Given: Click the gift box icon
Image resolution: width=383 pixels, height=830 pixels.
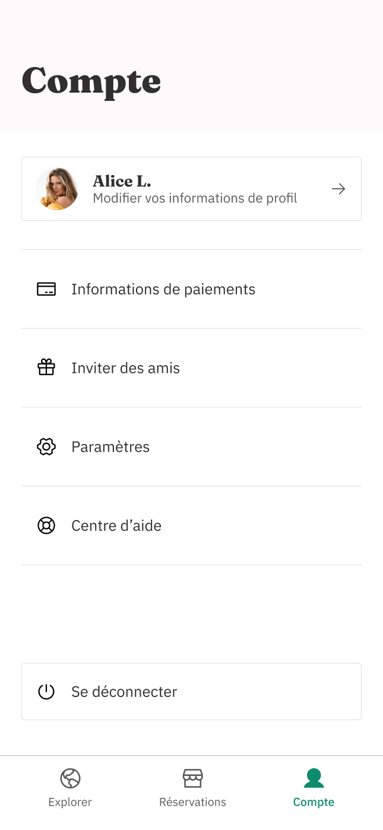Looking at the screenshot, I should [46, 368].
